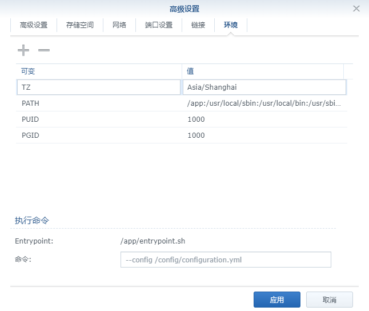
Task: Select the PGID variable name
Action: point(30,135)
